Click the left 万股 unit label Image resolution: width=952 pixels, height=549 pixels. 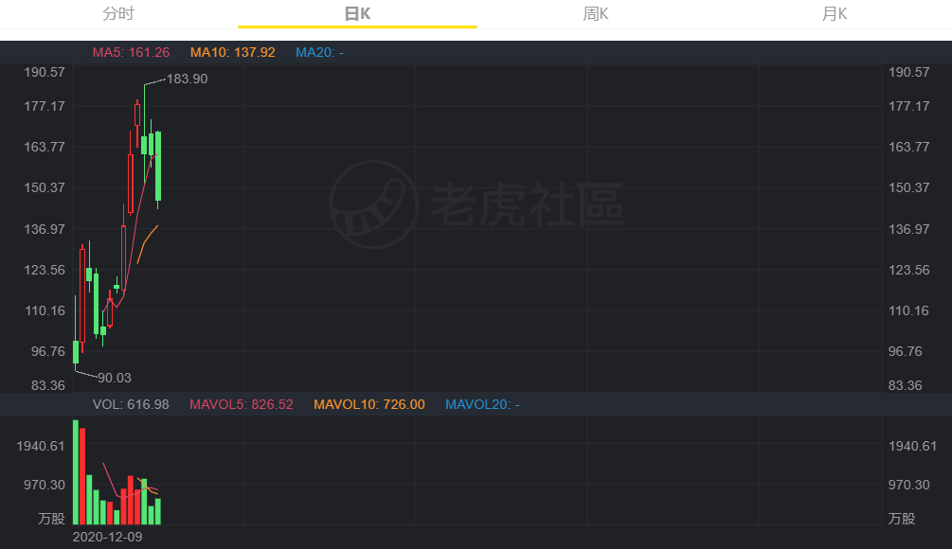pos(51,519)
